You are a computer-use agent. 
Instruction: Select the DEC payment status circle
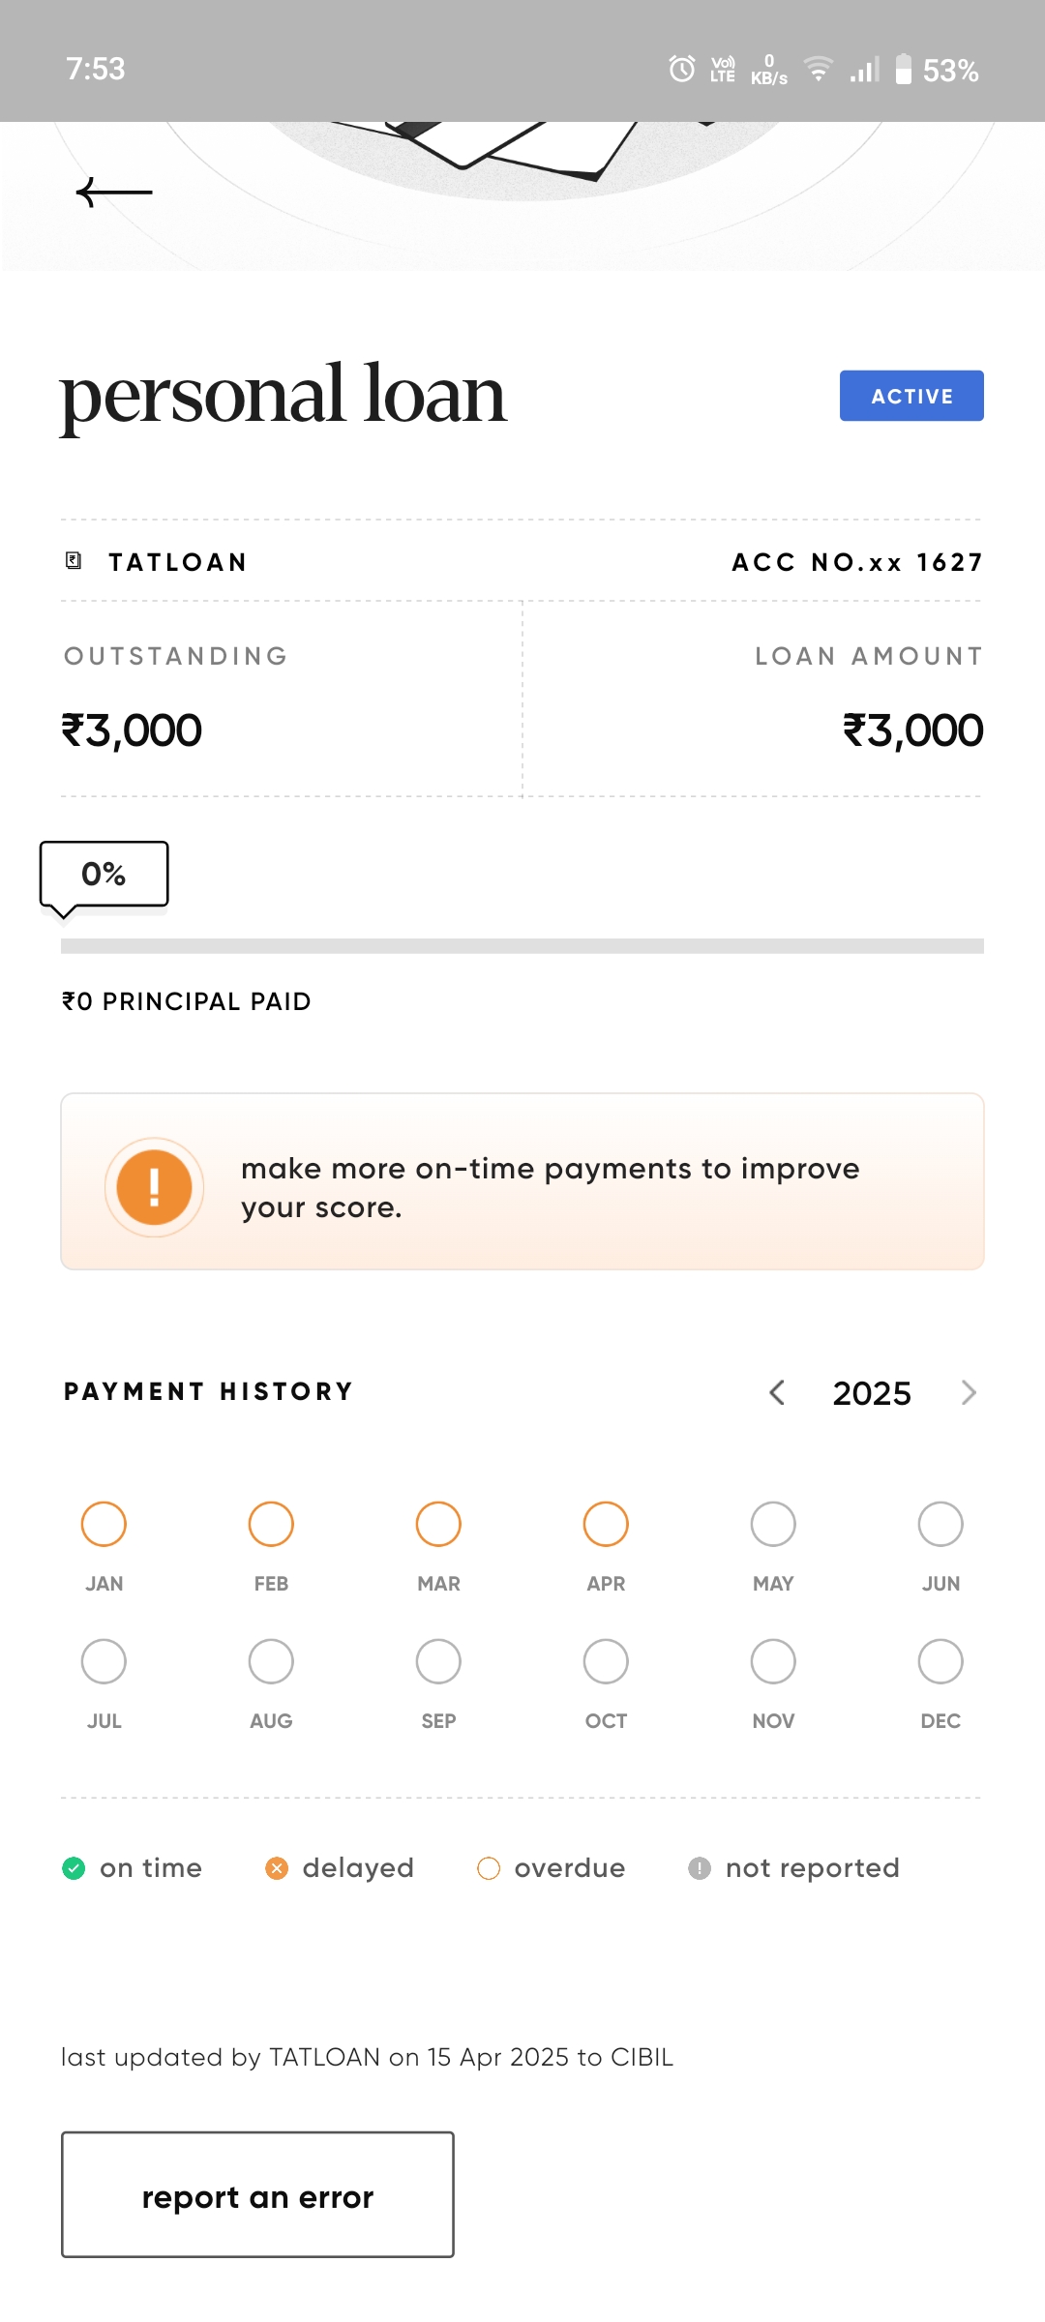pyautogui.click(x=940, y=1662)
